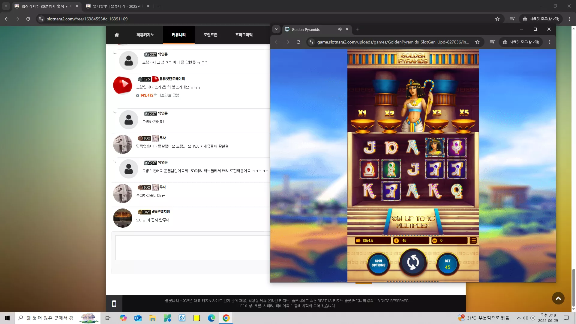Open the SPIN OPTIONS button
This screenshot has height=324, width=576.
(378, 263)
